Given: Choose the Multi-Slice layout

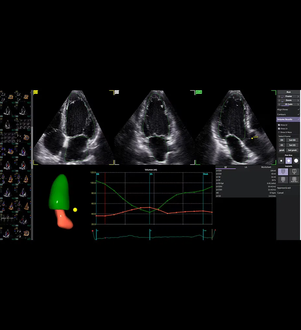Looking at the screenshot, I should 294,179.
